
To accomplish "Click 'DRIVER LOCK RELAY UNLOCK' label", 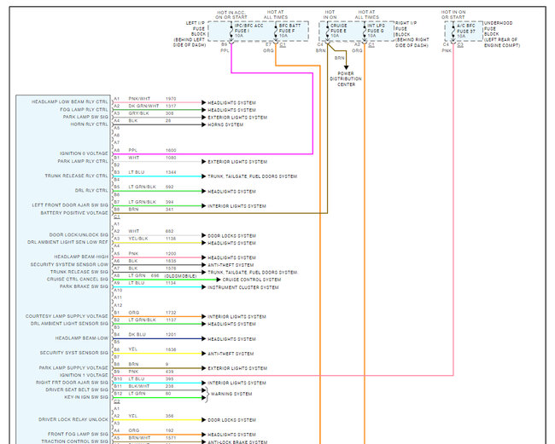I will pyautogui.click(x=73, y=419).
